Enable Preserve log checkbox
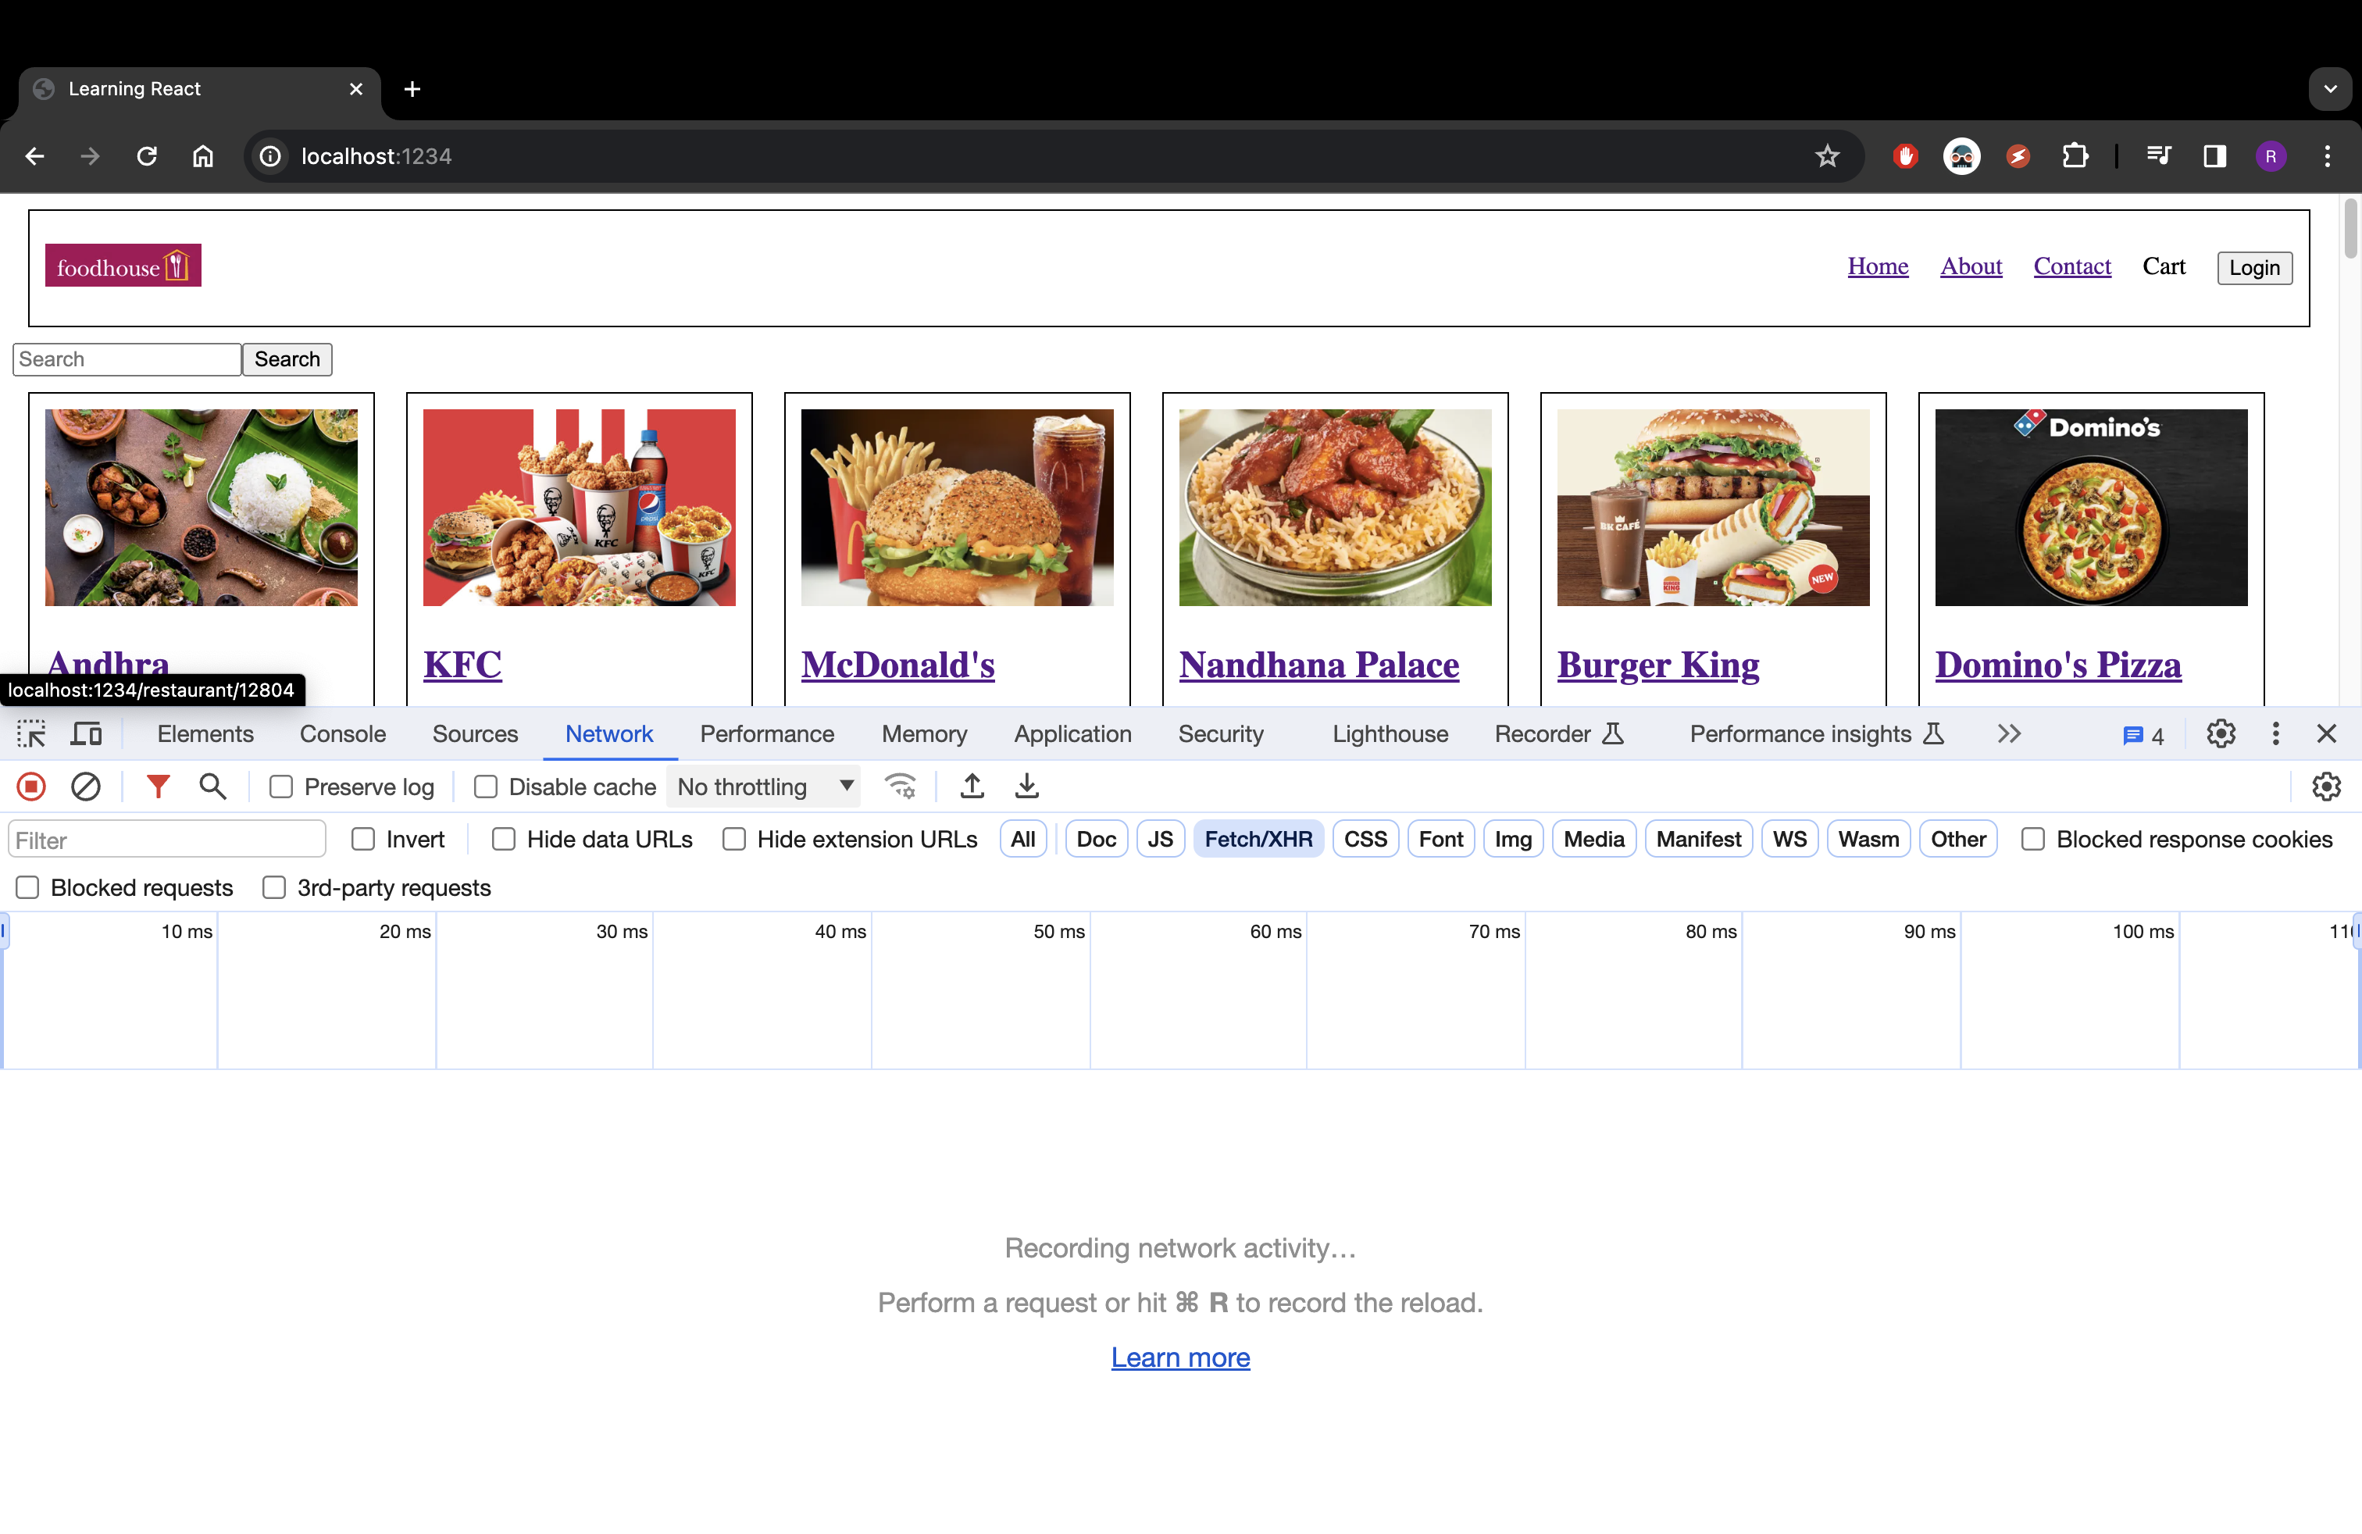 (281, 787)
